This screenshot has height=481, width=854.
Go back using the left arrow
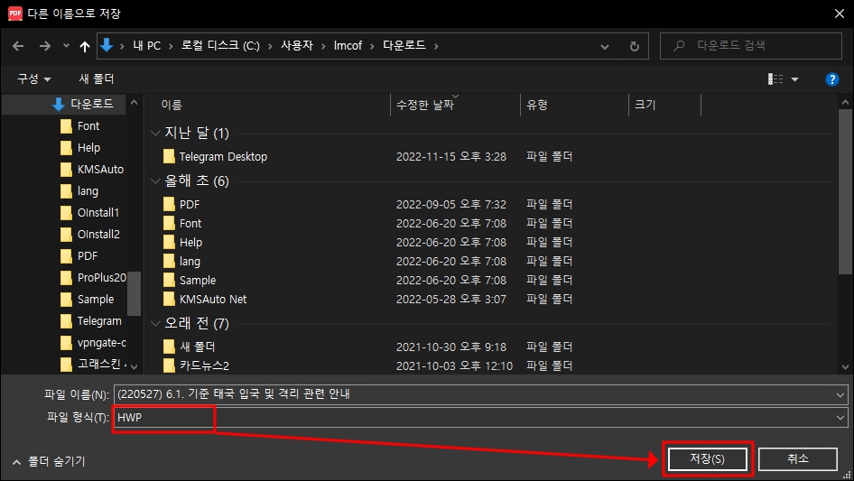[x=18, y=46]
